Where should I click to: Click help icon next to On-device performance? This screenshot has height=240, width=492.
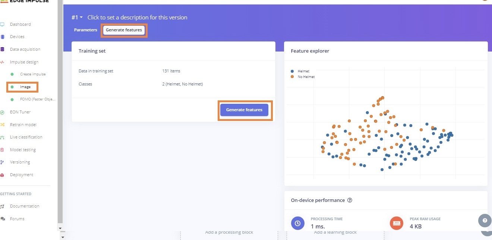point(350,200)
